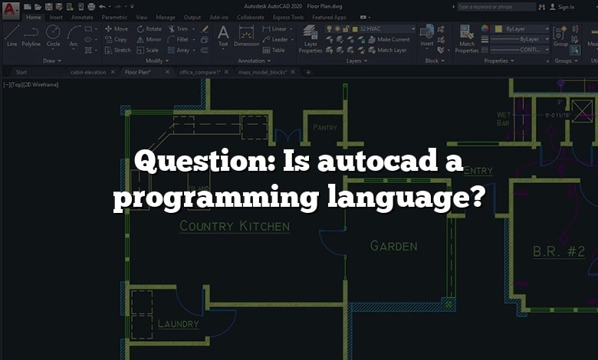This screenshot has height=360, width=598.
Task: Expand the Layers panel
Action: click(x=356, y=61)
